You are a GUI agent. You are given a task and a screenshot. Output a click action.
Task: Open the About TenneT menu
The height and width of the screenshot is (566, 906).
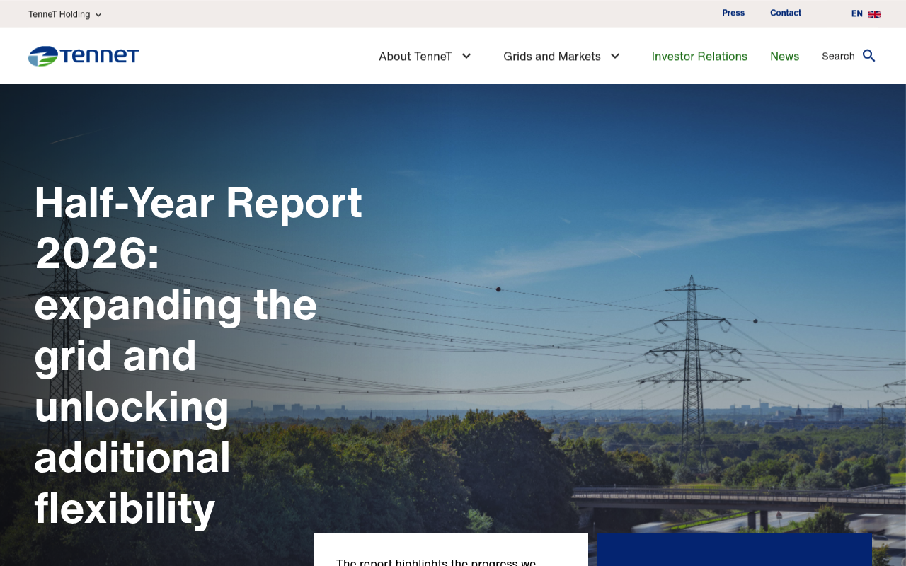(415, 56)
